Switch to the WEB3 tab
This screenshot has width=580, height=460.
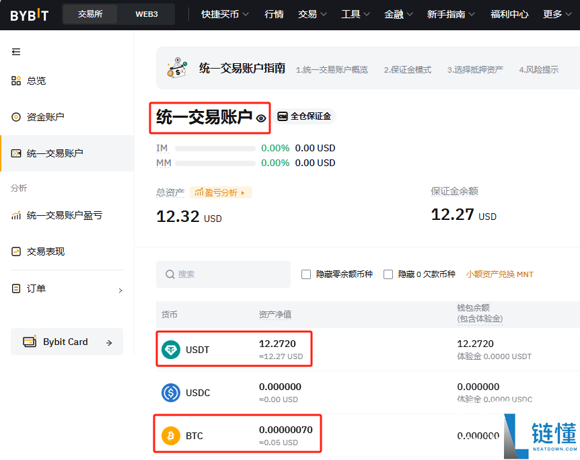click(x=147, y=14)
